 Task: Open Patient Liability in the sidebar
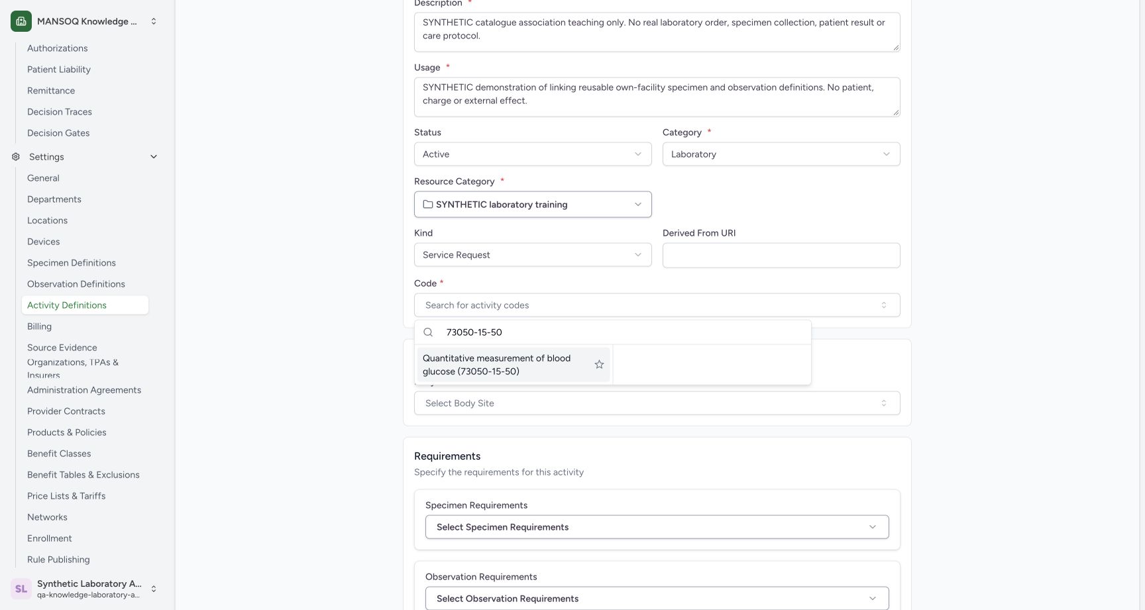click(x=59, y=70)
